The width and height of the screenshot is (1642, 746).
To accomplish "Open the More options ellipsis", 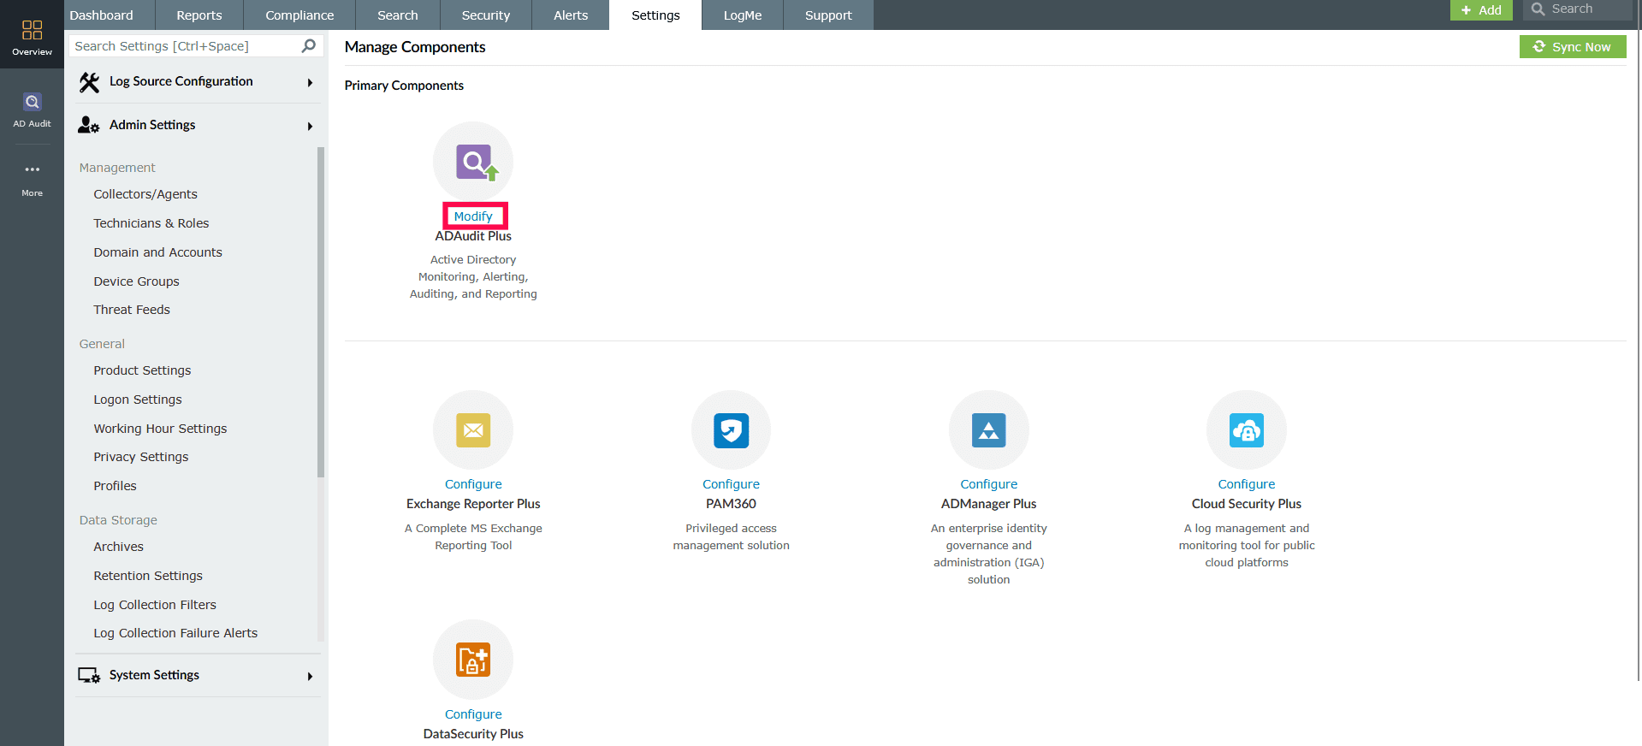I will coord(32,169).
